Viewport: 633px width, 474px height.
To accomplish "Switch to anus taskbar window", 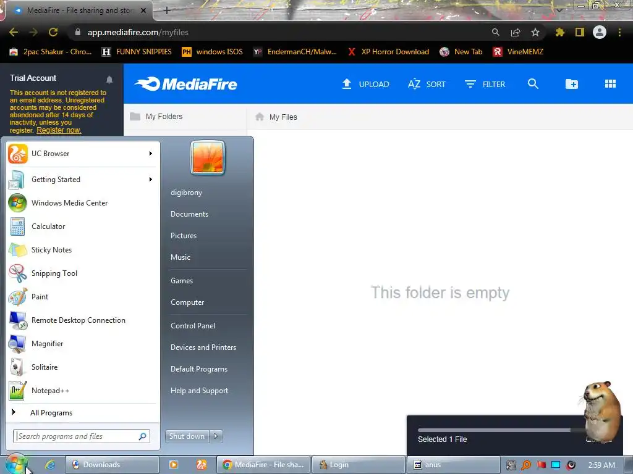I will (453, 464).
